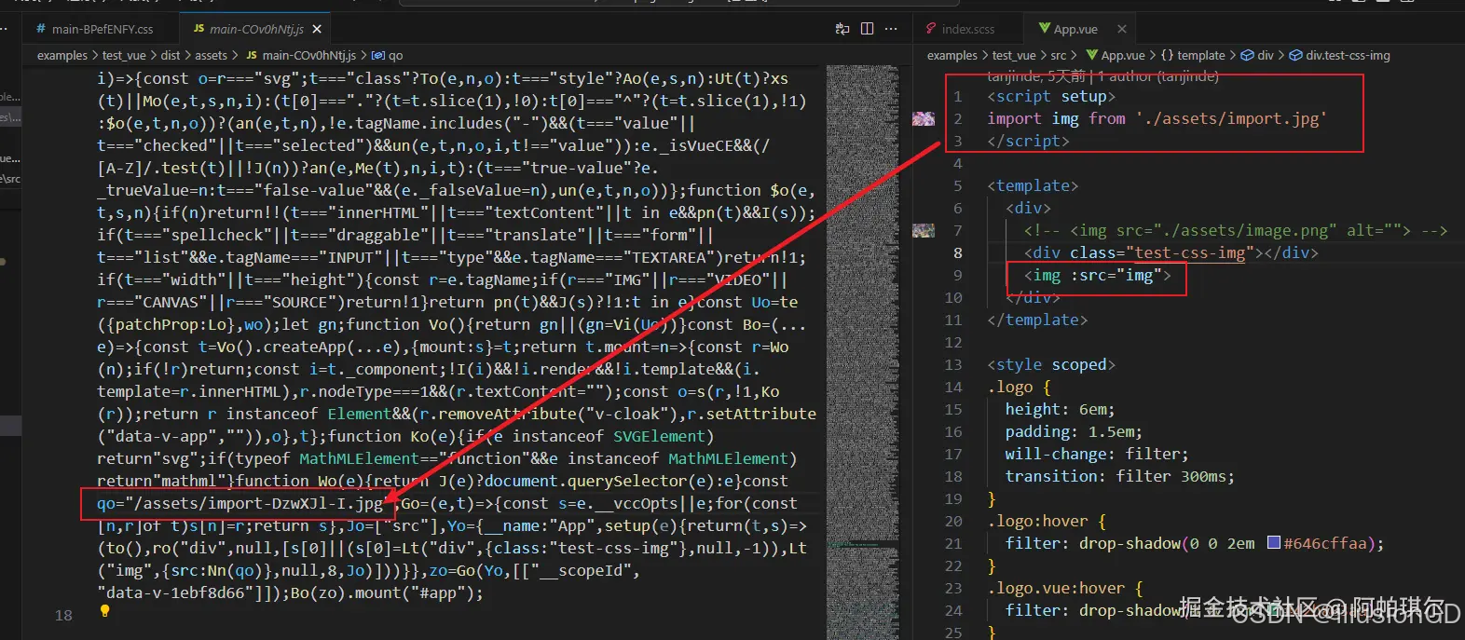Image resolution: width=1465 pixels, height=640 pixels.
Task: Click the Bo(zo).mount("#app") text
Action: 387,592
